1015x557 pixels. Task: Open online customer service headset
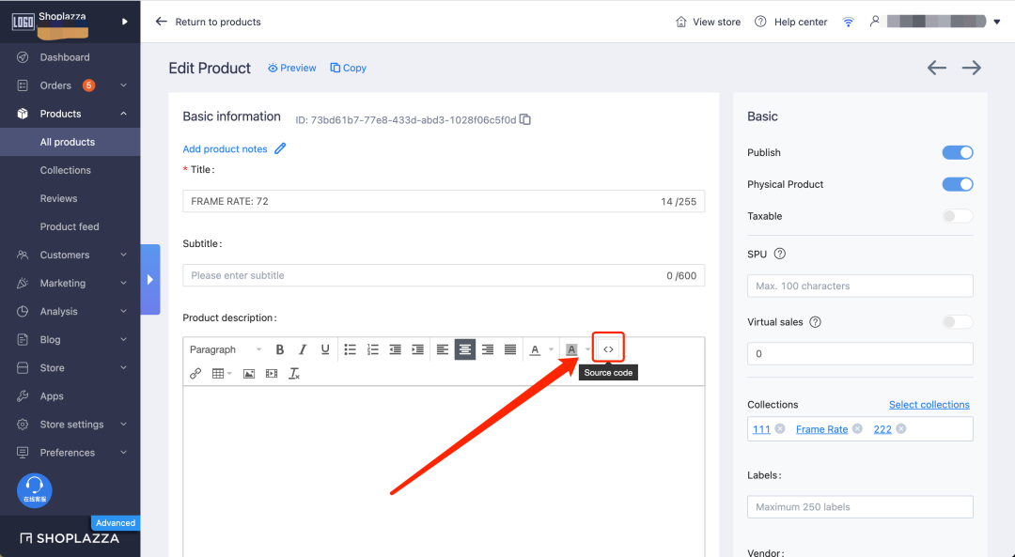point(35,489)
